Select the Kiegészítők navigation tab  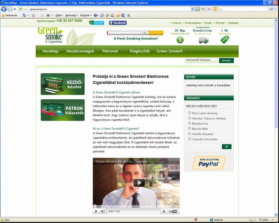click(x=140, y=51)
